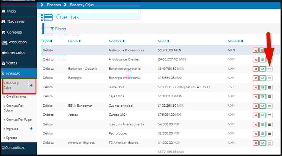Edit the José Luis Álvarez cuenta account
Viewport: 282px width, 156px height.
point(262,124)
